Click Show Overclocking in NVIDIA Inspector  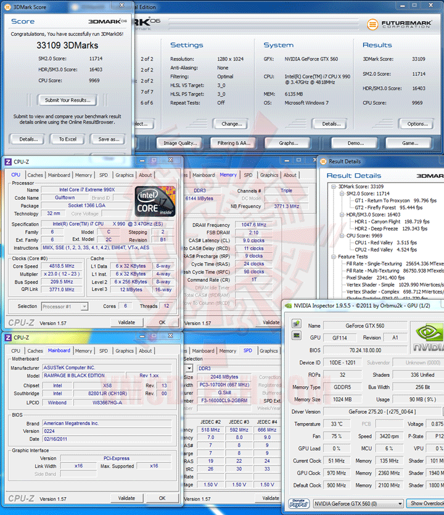pos(426,503)
